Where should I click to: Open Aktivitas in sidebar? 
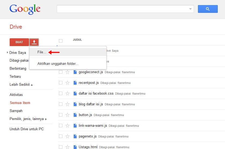16,95
